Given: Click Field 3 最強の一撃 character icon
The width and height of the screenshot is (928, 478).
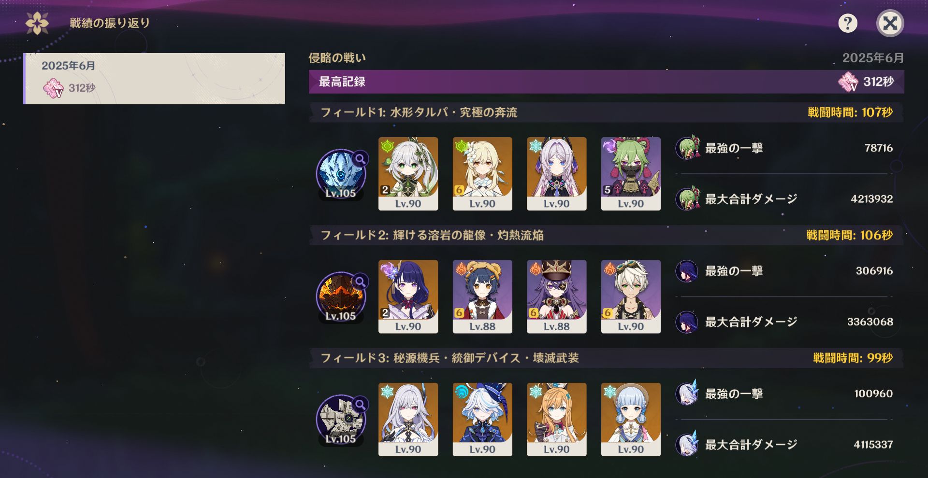Looking at the screenshot, I should (x=687, y=394).
